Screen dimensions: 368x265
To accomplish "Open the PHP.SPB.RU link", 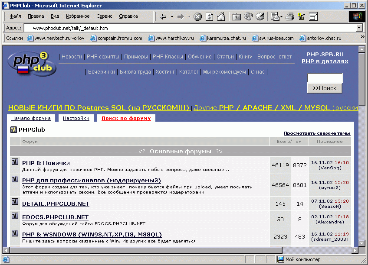I will (325, 54).
